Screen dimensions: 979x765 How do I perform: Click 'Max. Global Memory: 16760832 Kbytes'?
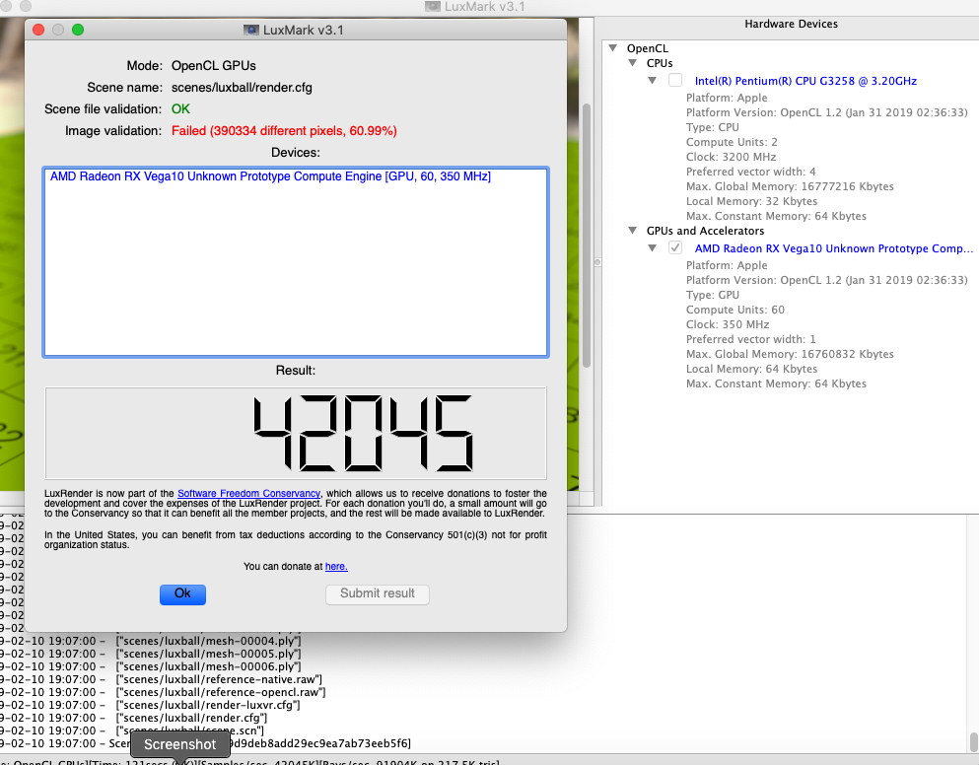(x=790, y=354)
